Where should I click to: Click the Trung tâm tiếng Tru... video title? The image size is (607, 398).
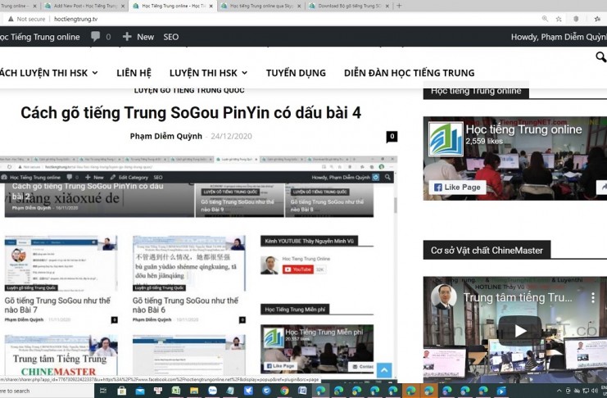coord(517,297)
